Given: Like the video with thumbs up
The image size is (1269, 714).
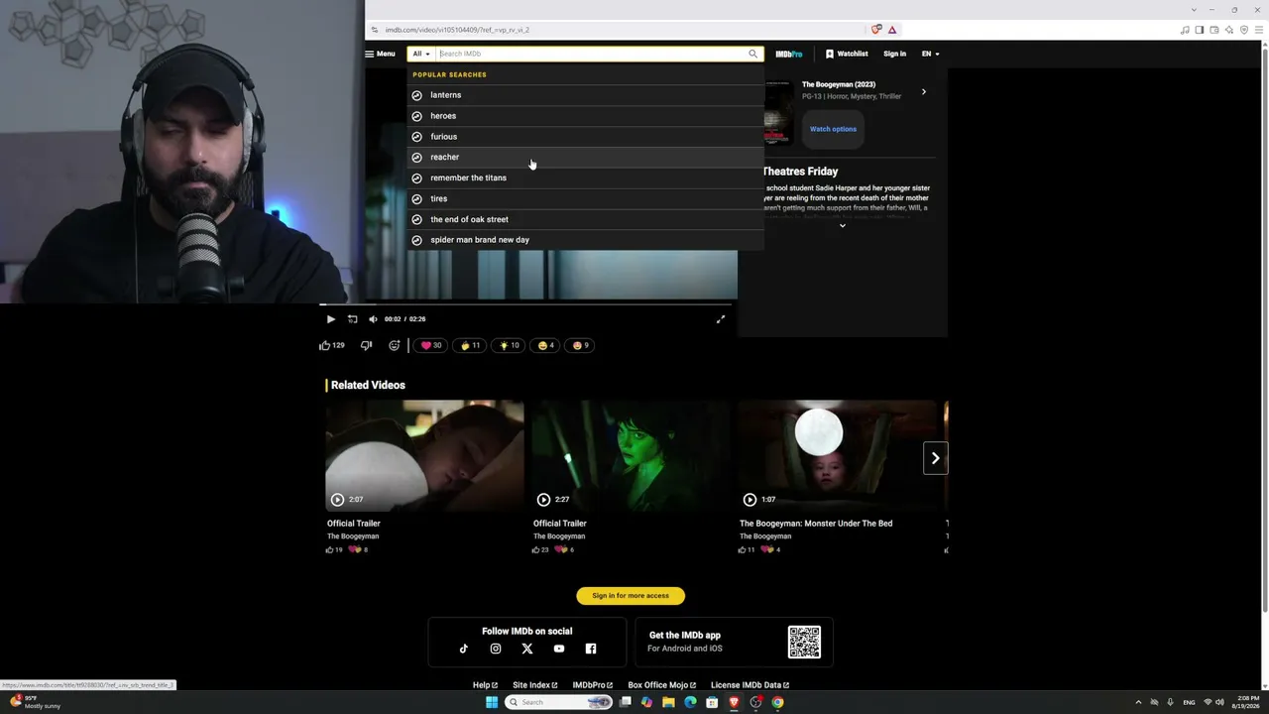Looking at the screenshot, I should click(332, 345).
